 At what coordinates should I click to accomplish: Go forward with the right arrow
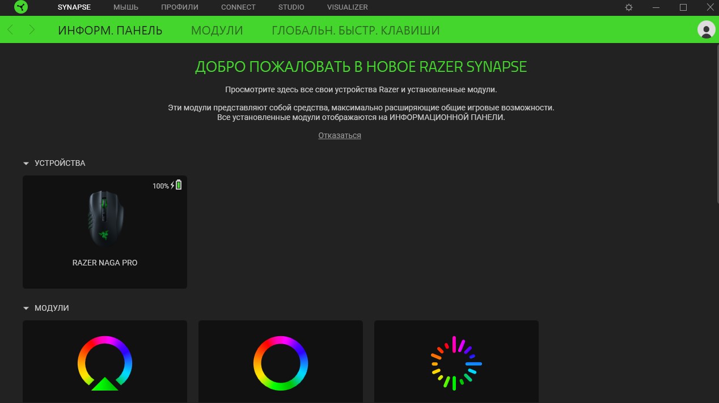click(x=32, y=30)
